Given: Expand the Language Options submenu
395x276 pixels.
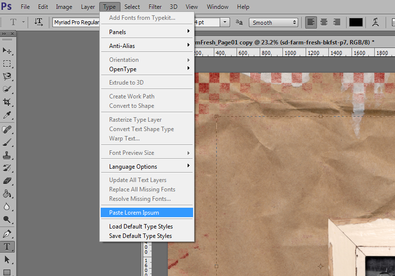Looking at the screenshot, I should tap(147, 167).
